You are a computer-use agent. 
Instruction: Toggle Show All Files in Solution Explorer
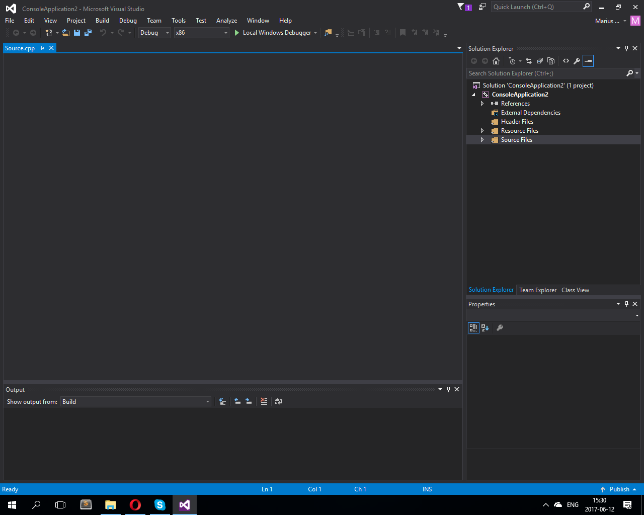point(551,61)
